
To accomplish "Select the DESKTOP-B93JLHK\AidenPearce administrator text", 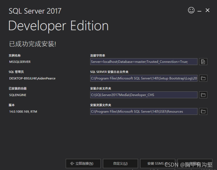I will (32, 78).
